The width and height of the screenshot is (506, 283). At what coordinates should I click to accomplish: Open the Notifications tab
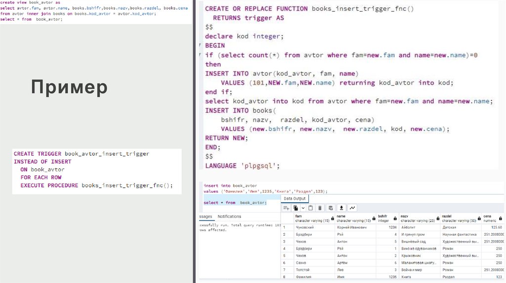pos(229,216)
